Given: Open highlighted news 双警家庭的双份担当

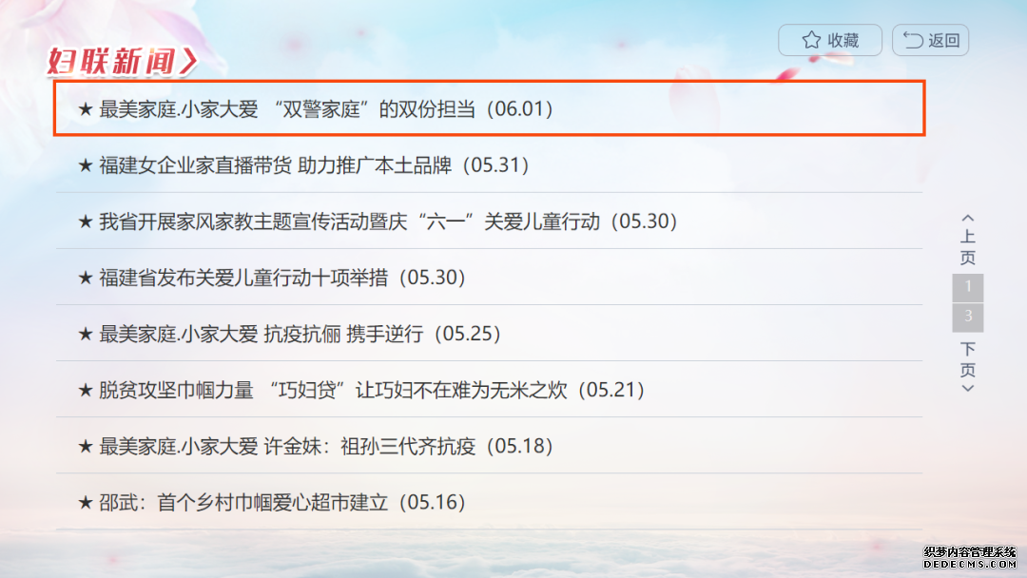Looking at the screenshot, I should click(x=490, y=108).
